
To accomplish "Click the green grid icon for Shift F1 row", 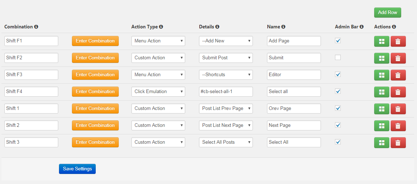I will click(x=381, y=41).
